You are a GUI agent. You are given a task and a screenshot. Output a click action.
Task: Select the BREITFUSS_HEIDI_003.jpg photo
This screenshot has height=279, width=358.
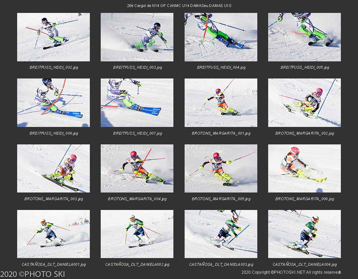[x=137, y=37]
